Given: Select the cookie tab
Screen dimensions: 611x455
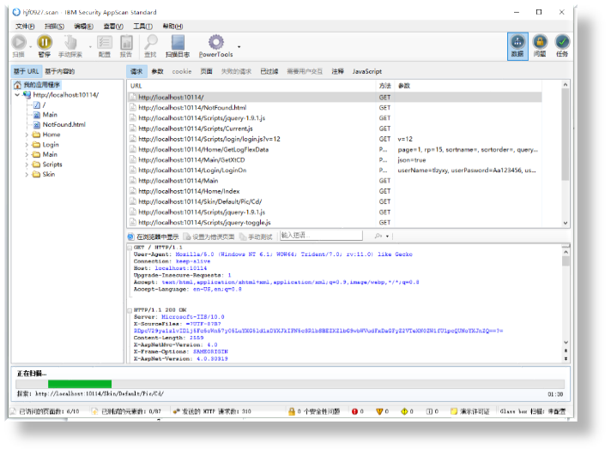Looking at the screenshot, I should [x=182, y=71].
